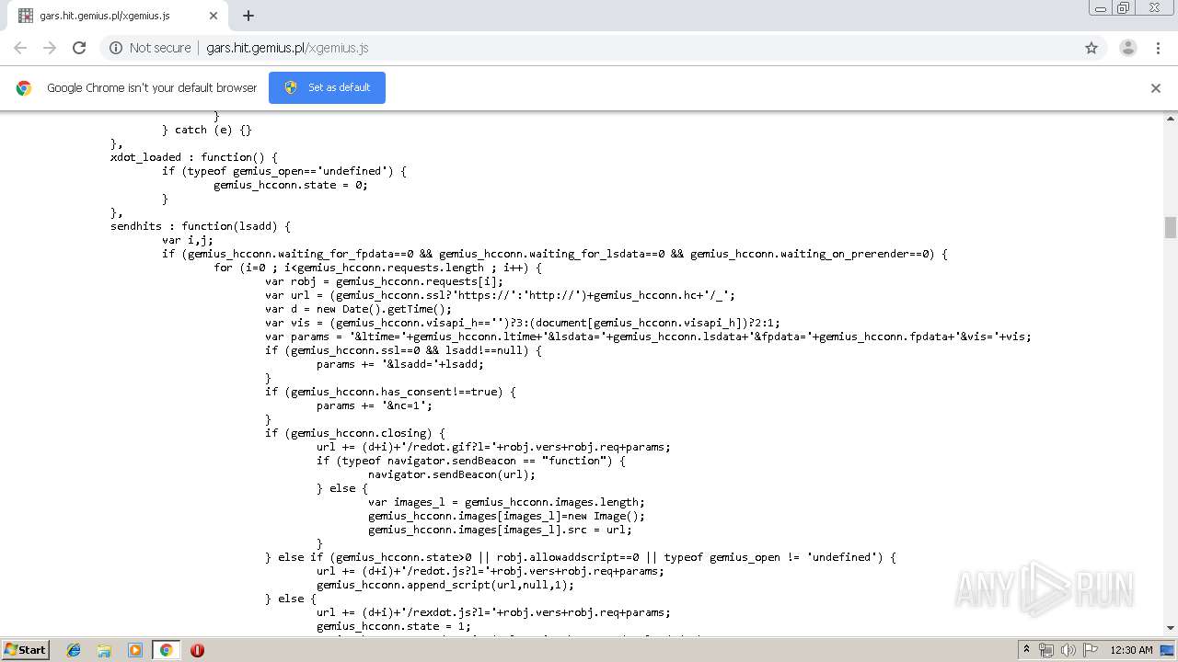The image size is (1178, 662).
Task: Reload the current page
Action: (79, 48)
